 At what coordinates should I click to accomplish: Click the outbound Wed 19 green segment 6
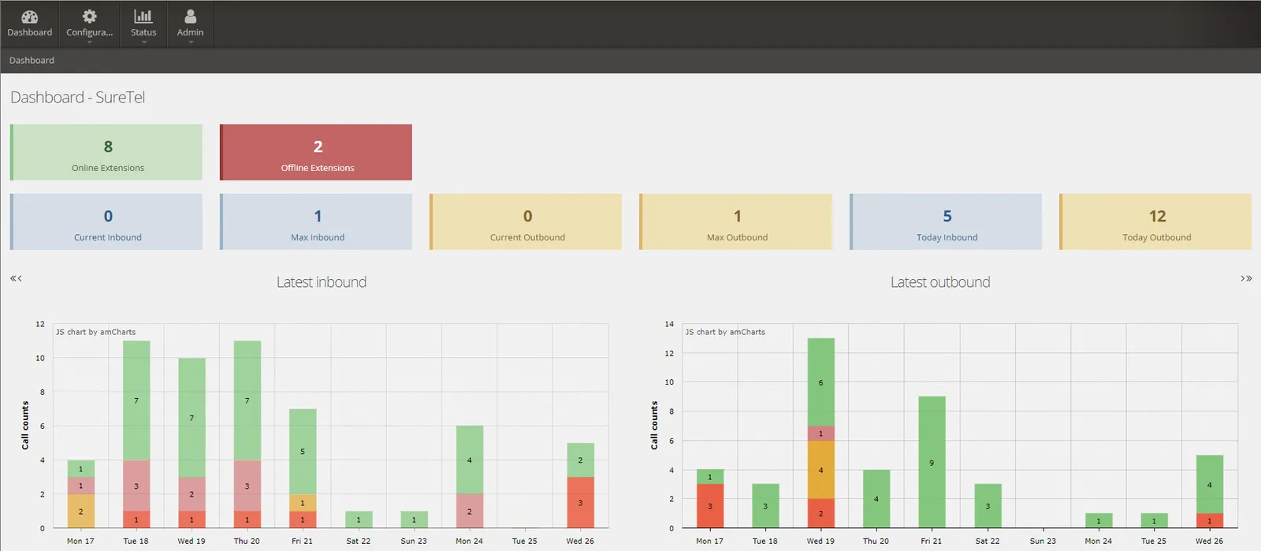tap(820, 382)
